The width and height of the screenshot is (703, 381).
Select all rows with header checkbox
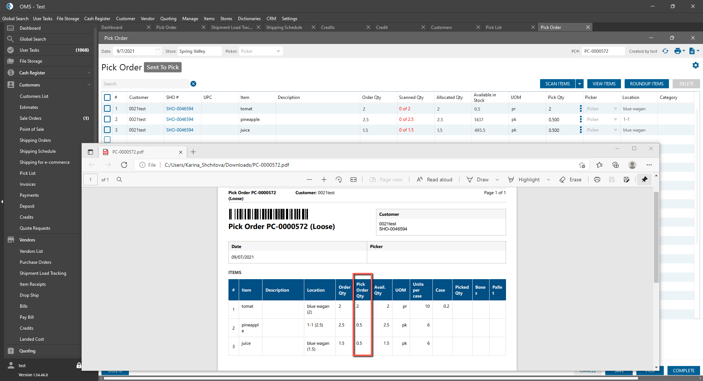click(x=107, y=97)
